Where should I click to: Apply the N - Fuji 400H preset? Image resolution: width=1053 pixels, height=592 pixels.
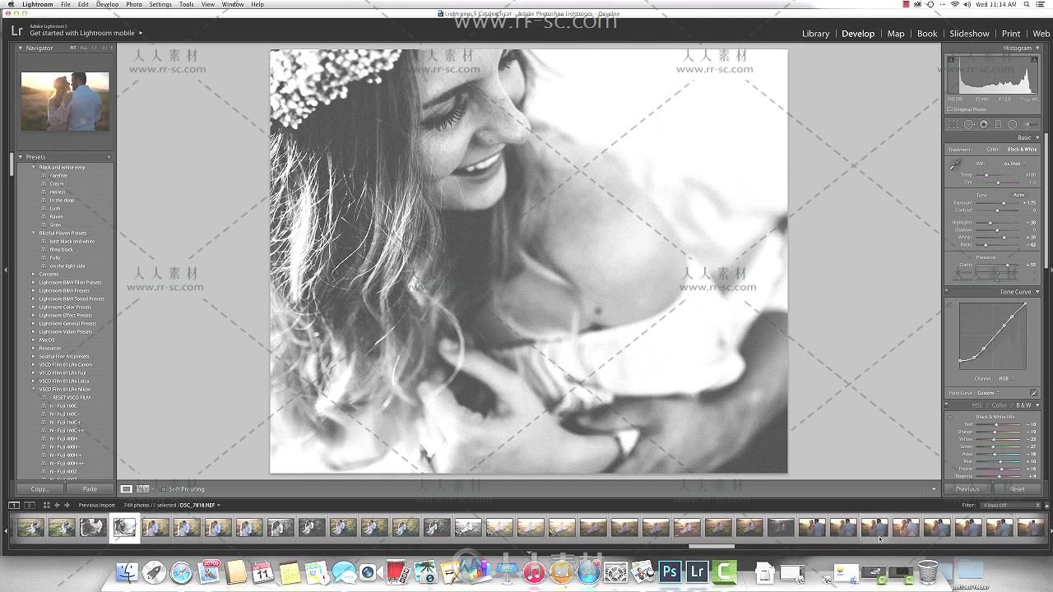pos(64,438)
